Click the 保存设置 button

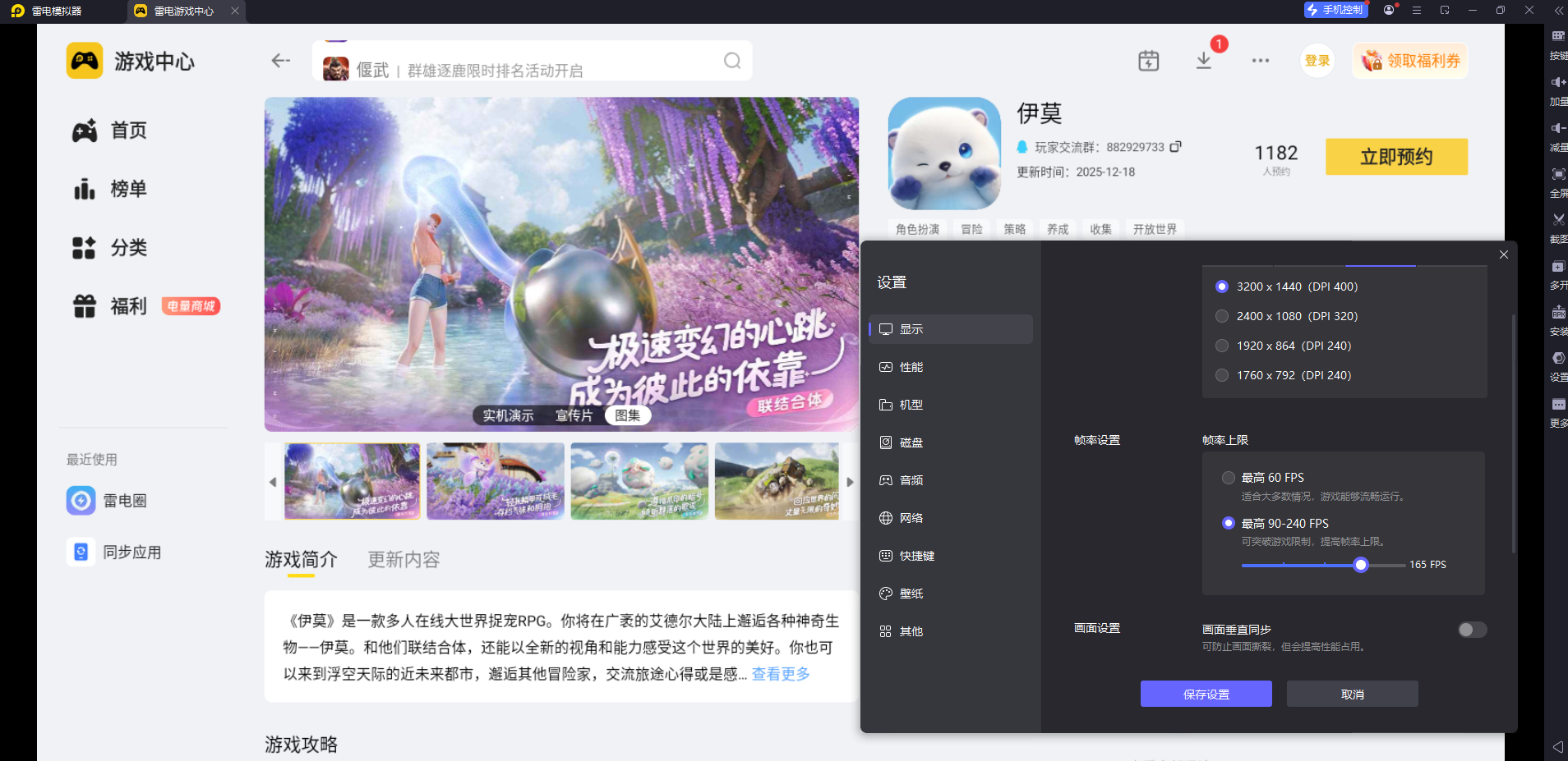[1206, 694]
